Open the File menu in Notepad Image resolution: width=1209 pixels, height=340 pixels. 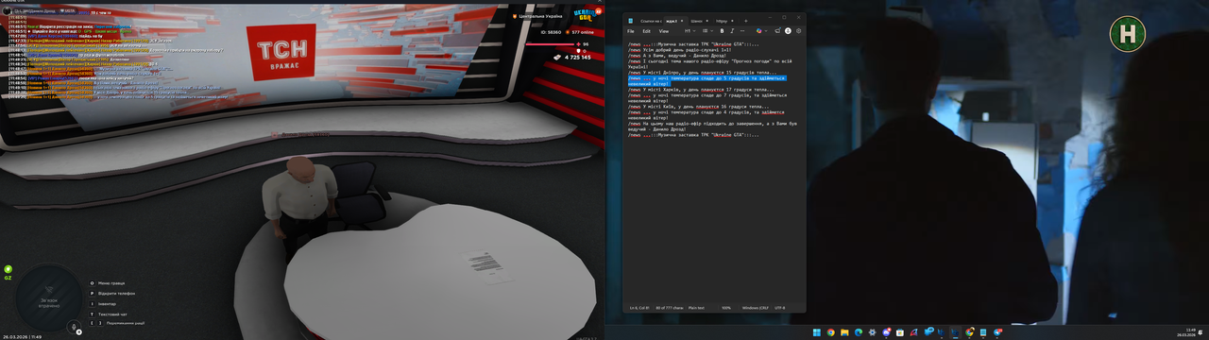[x=631, y=31]
